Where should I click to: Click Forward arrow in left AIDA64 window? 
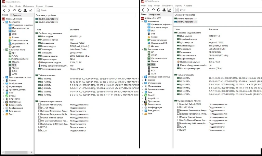click(x=9, y=10)
